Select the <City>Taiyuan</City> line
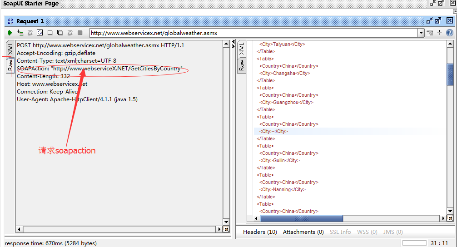 [x=282, y=44]
